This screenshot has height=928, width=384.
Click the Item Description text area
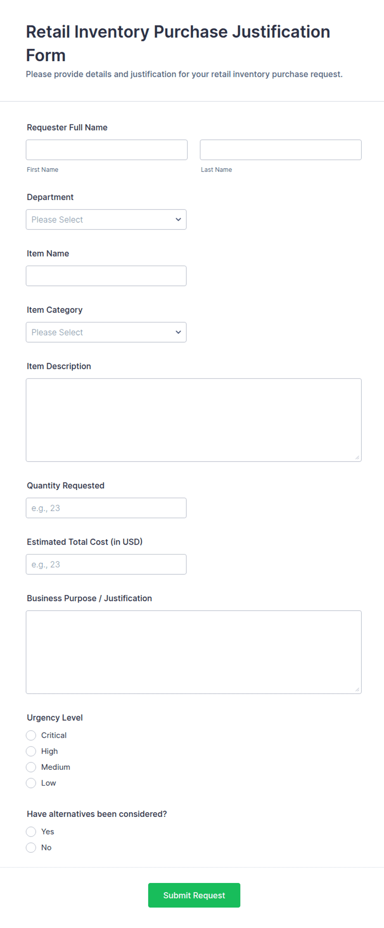[x=193, y=419]
